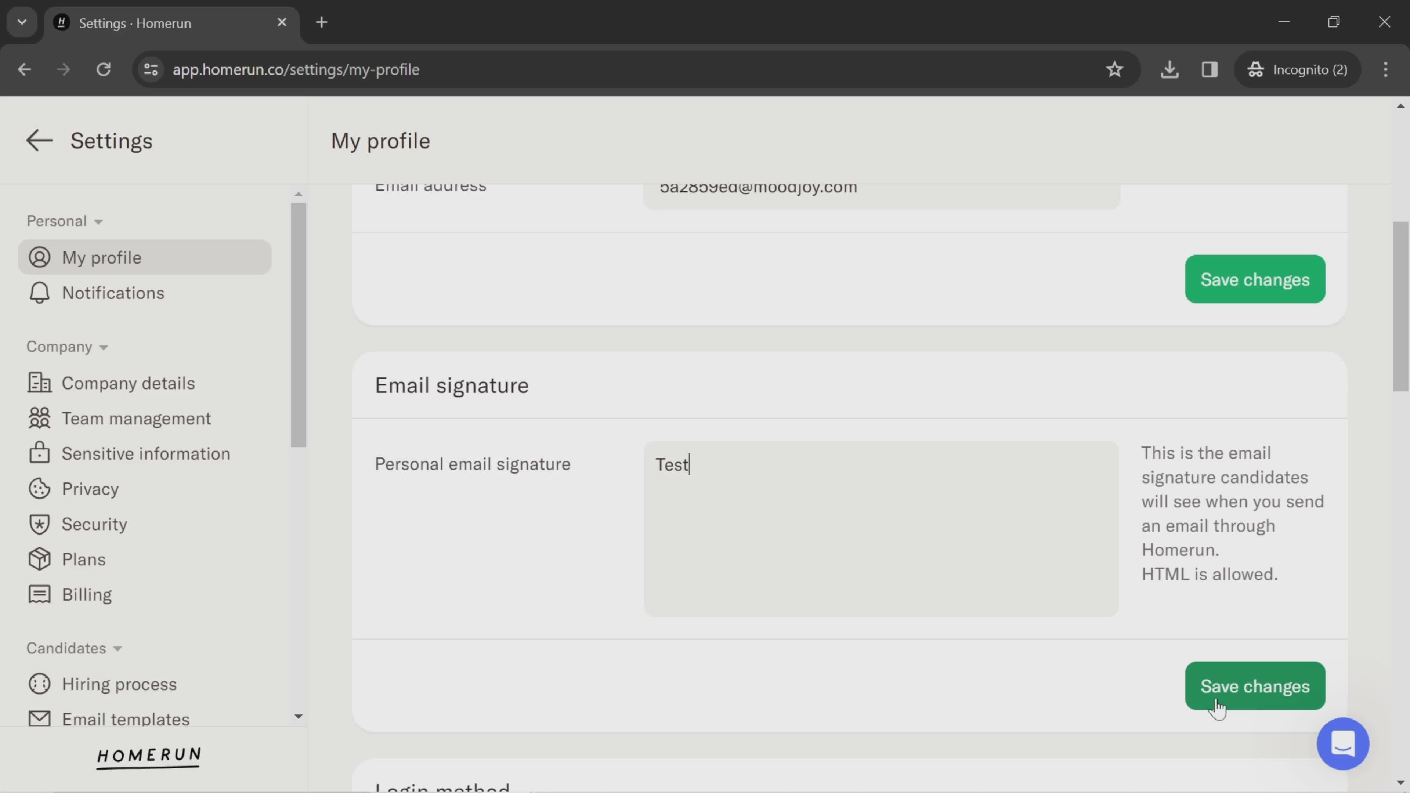Viewport: 1410px width, 793px height.
Task: Save changes for email signature
Action: (1255, 685)
